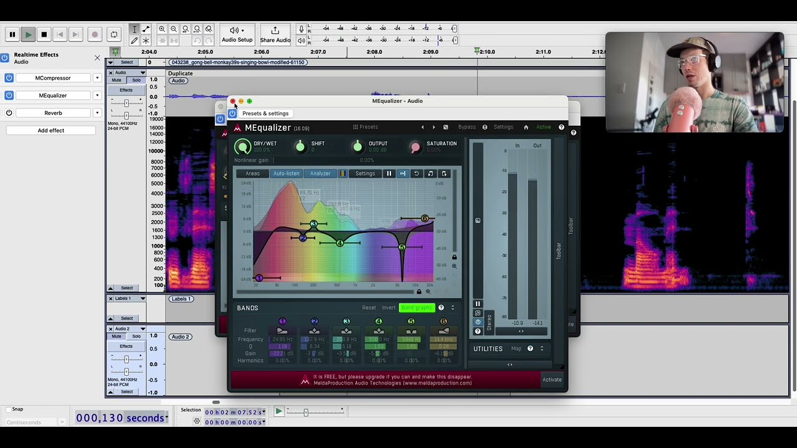Click the Share Audio button
Viewport: 797px width, 448px height.
275,35
